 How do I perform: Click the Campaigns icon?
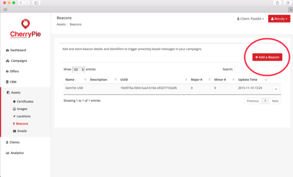pyautogui.click(x=8, y=61)
